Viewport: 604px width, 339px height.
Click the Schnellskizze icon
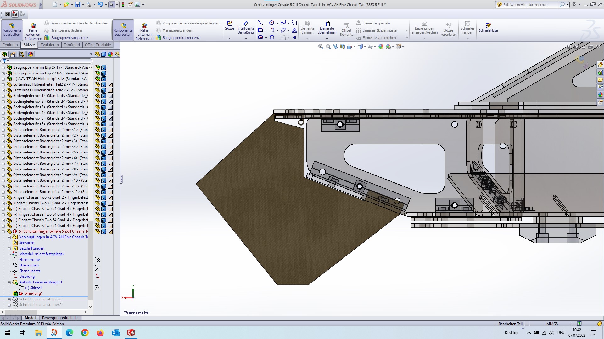[x=488, y=28]
